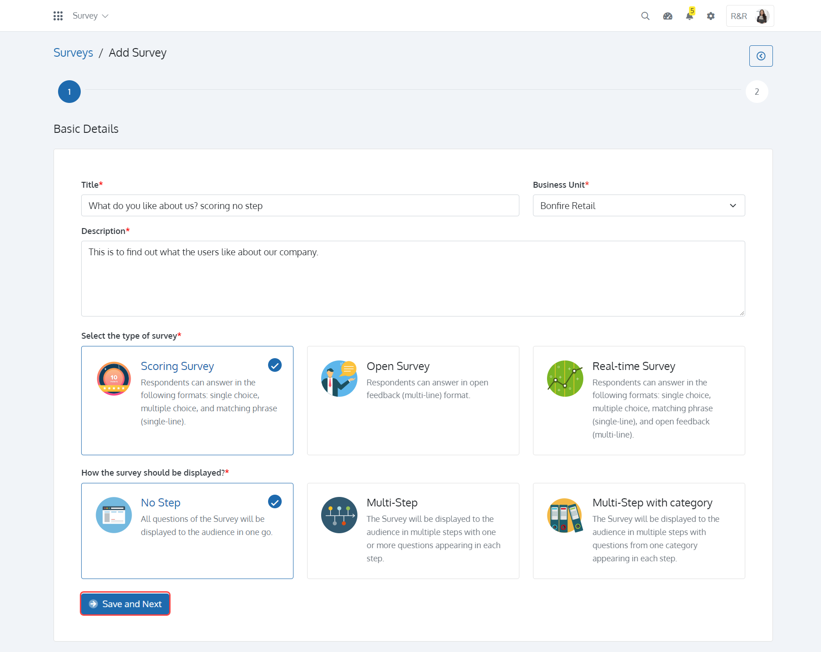The width and height of the screenshot is (821, 652).
Task: Open the search magnifier icon
Action: click(645, 16)
